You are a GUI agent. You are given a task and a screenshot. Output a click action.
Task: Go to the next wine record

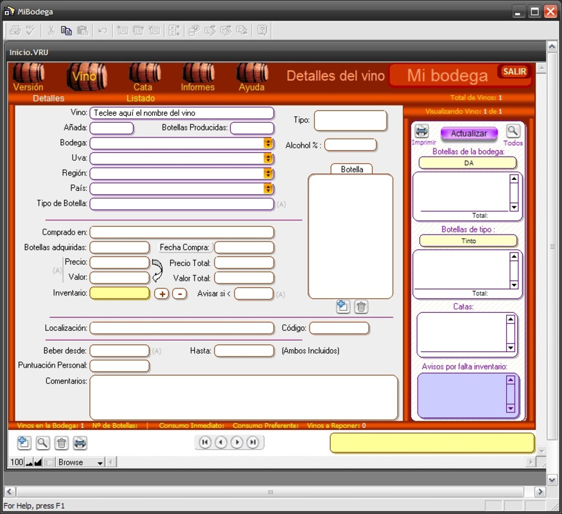237,442
